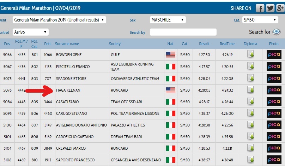
Task: Select the name HAGA KEENAN
Action: pos(68,90)
